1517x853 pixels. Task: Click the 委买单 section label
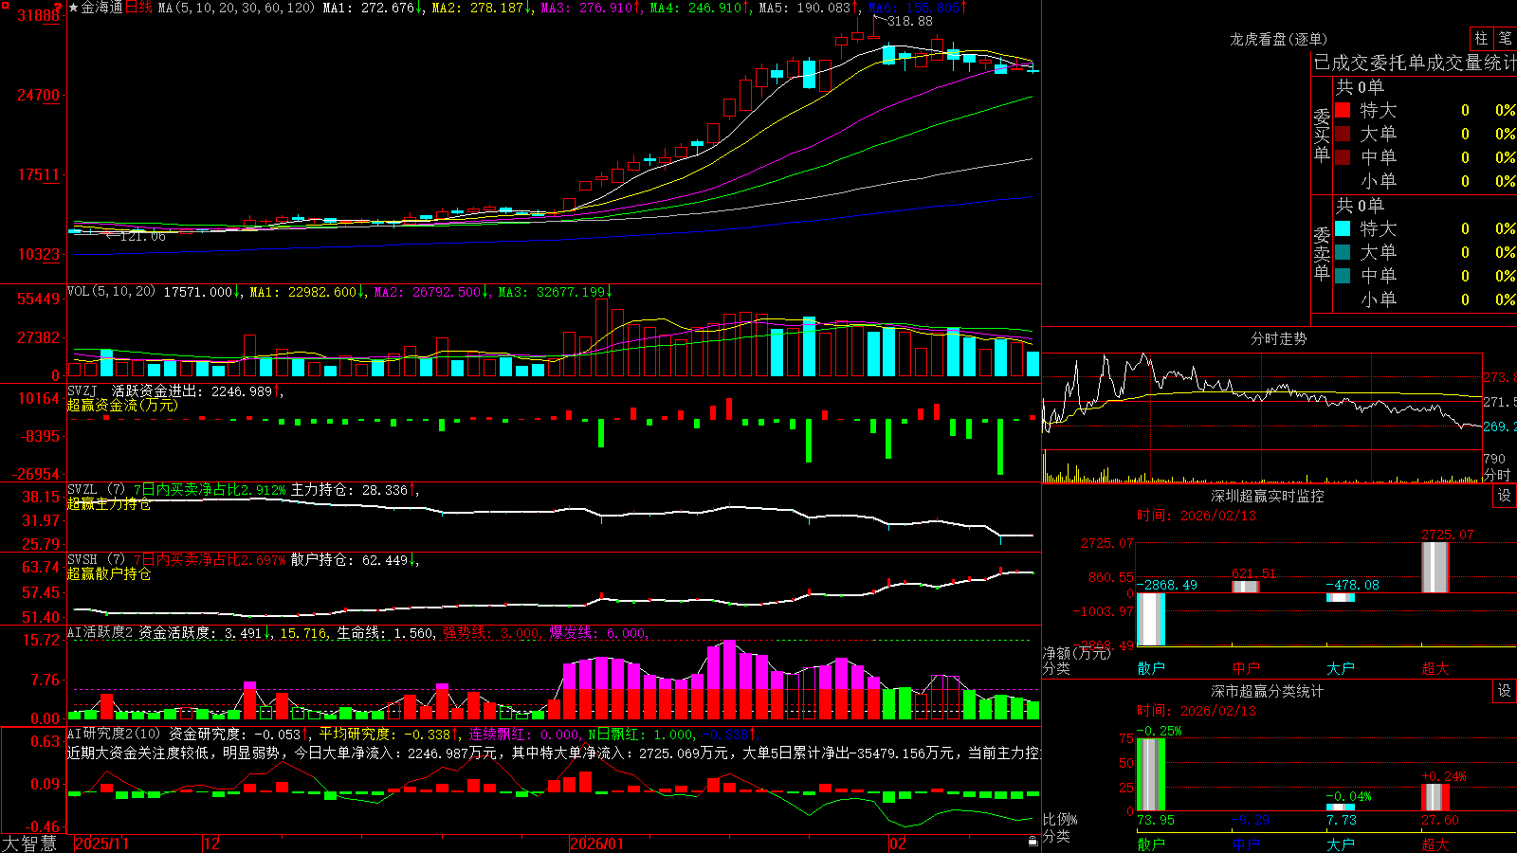[1322, 135]
